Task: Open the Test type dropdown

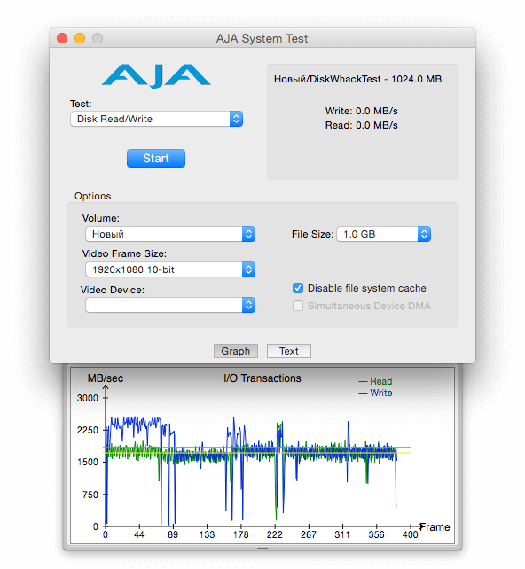Action: [156, 119]
